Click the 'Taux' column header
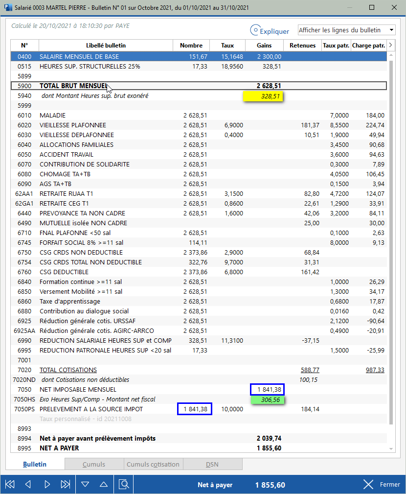 pos(227,46)
